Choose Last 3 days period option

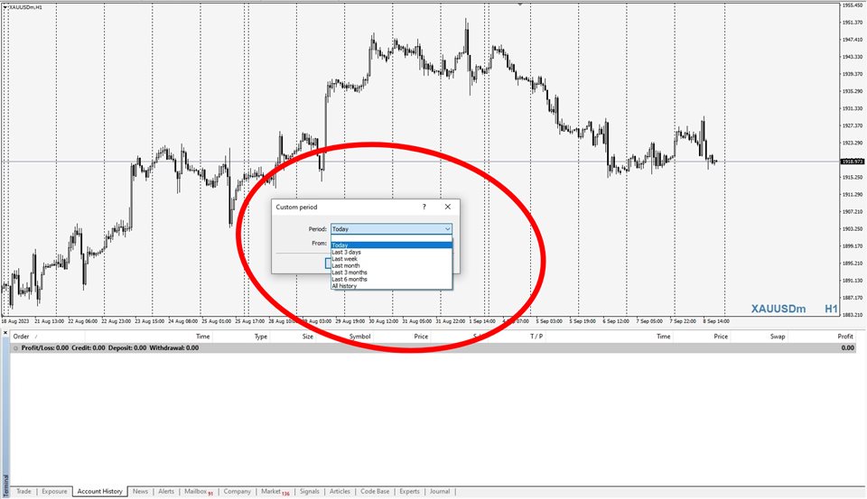click(391, 252)
